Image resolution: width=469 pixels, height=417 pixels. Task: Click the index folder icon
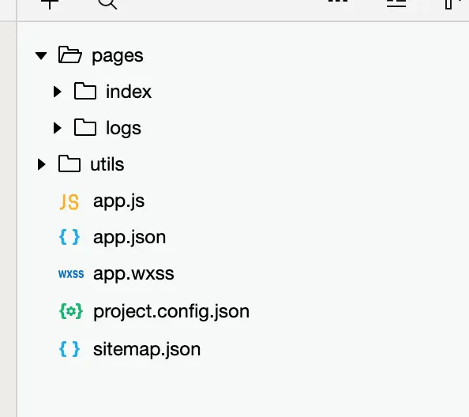85,91
